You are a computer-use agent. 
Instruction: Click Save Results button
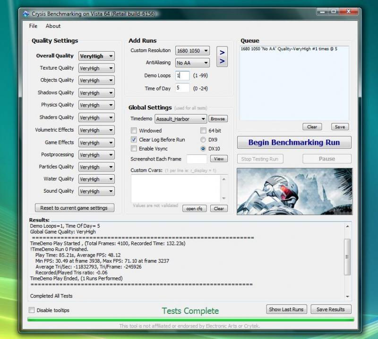click(331, 309)
